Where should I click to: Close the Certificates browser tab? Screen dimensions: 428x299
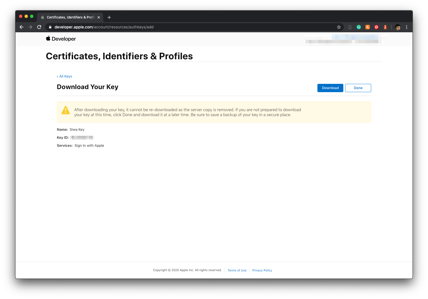click(99, 17)
